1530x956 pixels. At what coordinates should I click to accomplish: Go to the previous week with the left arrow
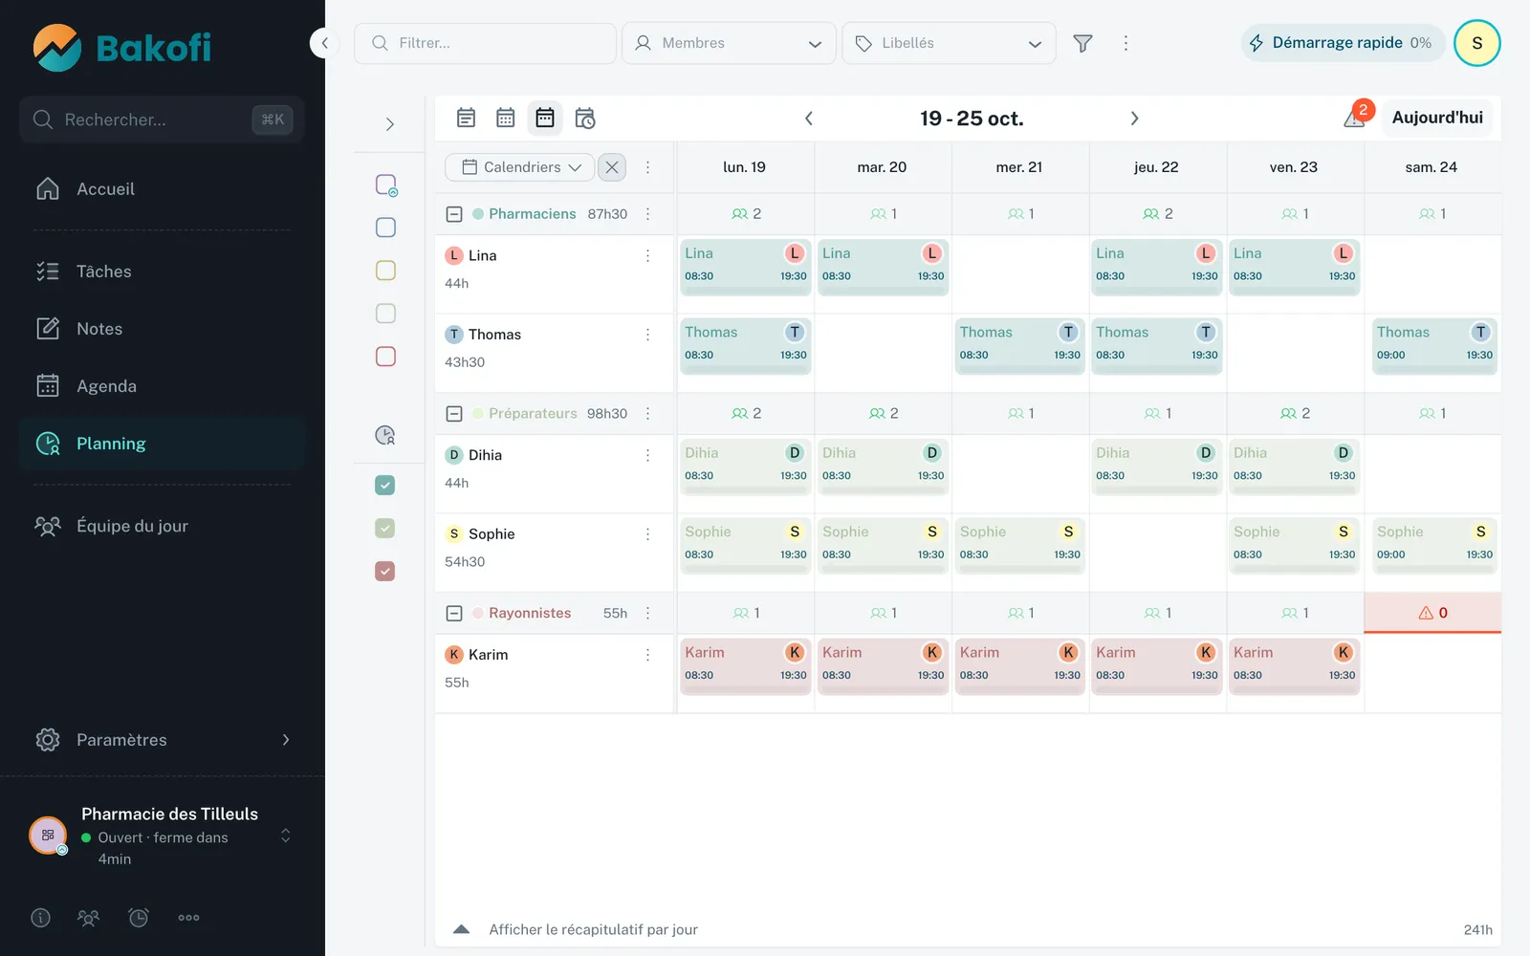click(809, 119)
